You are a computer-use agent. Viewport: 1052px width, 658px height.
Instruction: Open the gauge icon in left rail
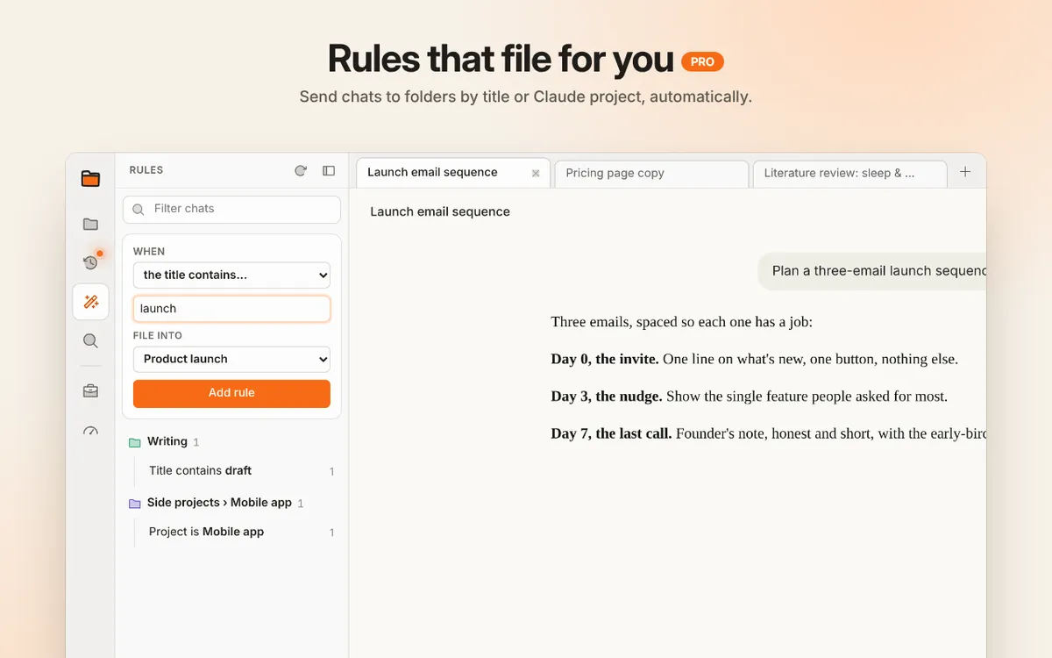pos(90,431)
